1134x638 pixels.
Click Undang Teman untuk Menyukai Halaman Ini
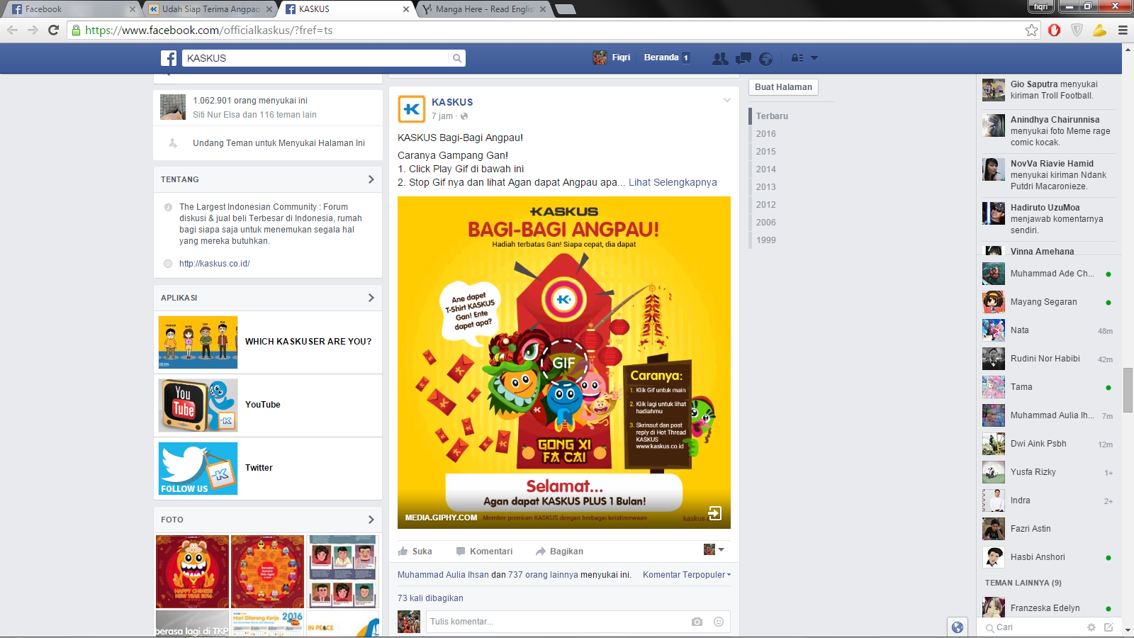pyautogui.click(x=279, y=143)
